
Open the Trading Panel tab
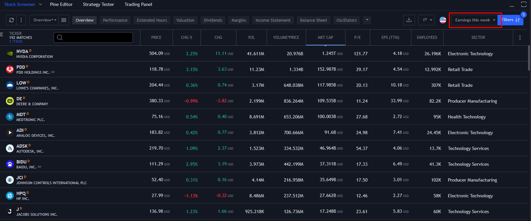138,4
